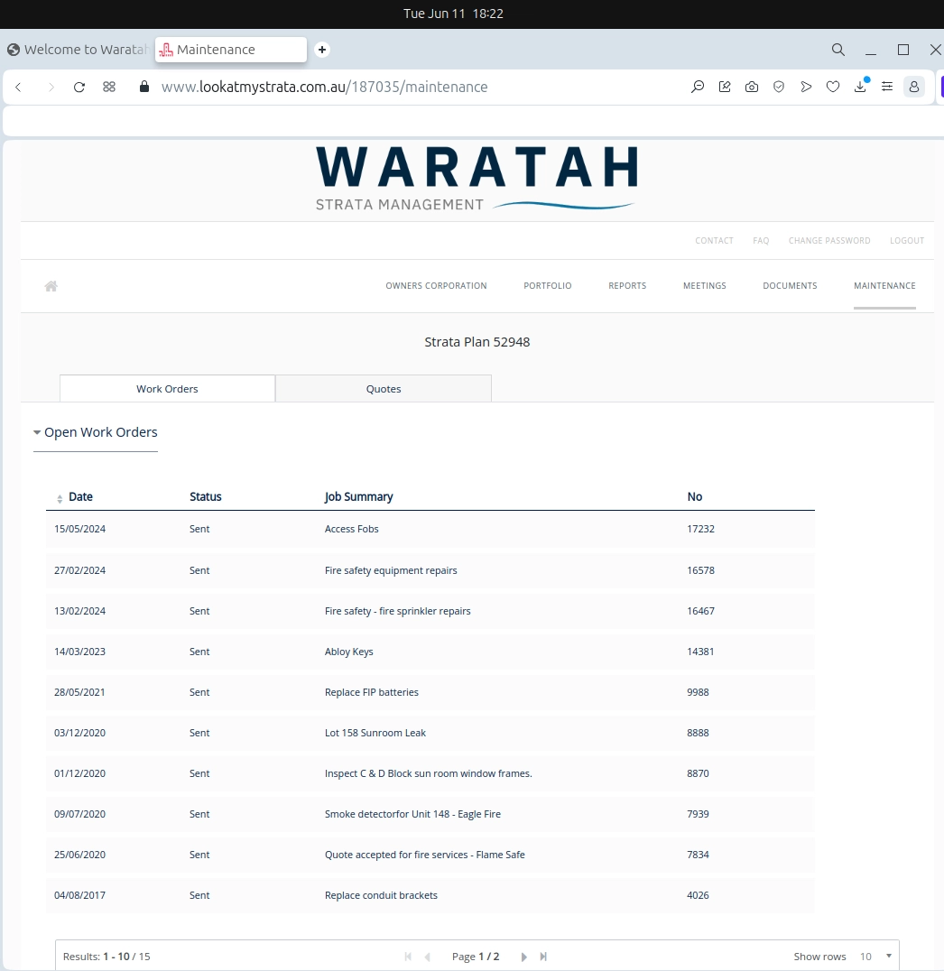Go to next page of work orders

(x=524, y=957)
